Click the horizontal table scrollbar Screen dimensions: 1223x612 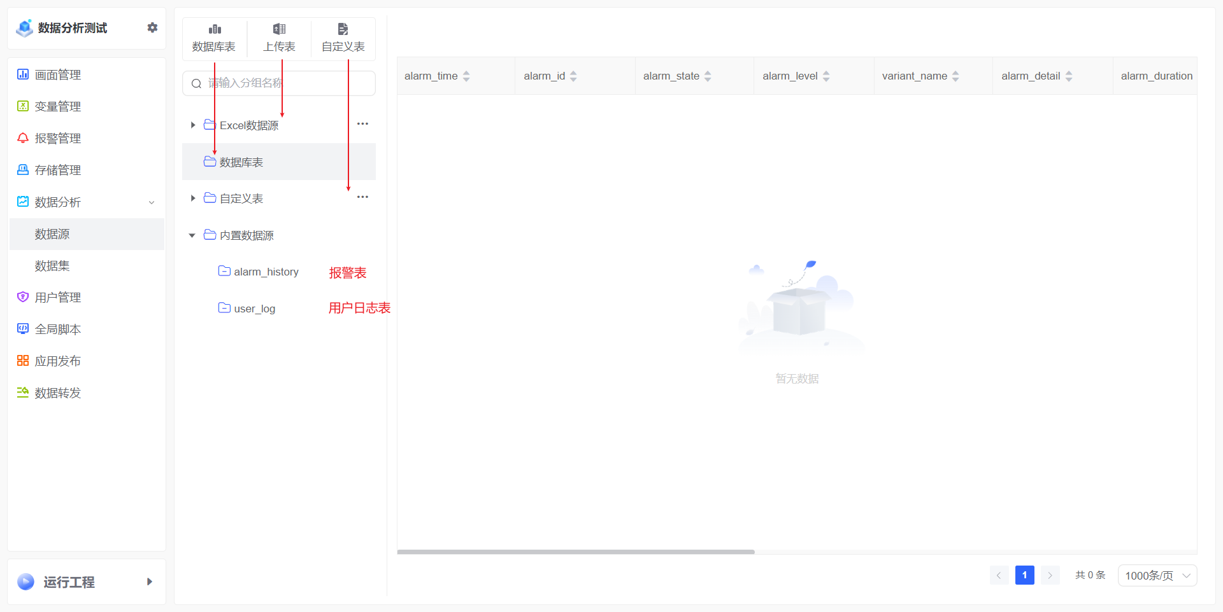point(576,552)
